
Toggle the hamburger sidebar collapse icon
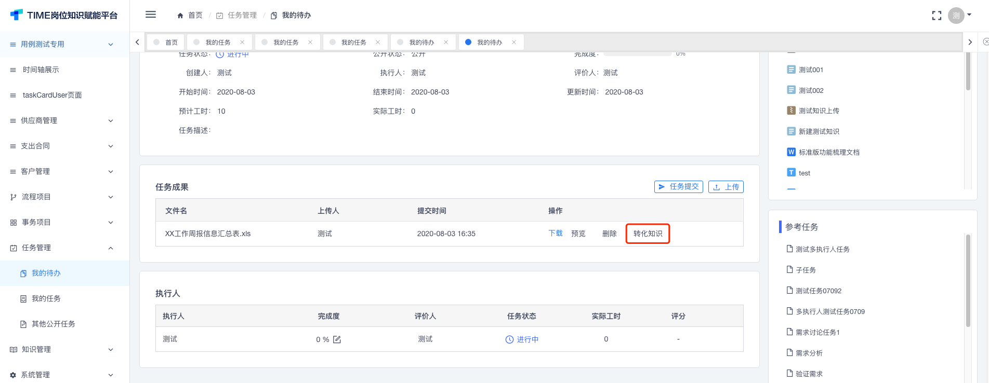coord(151,15)
